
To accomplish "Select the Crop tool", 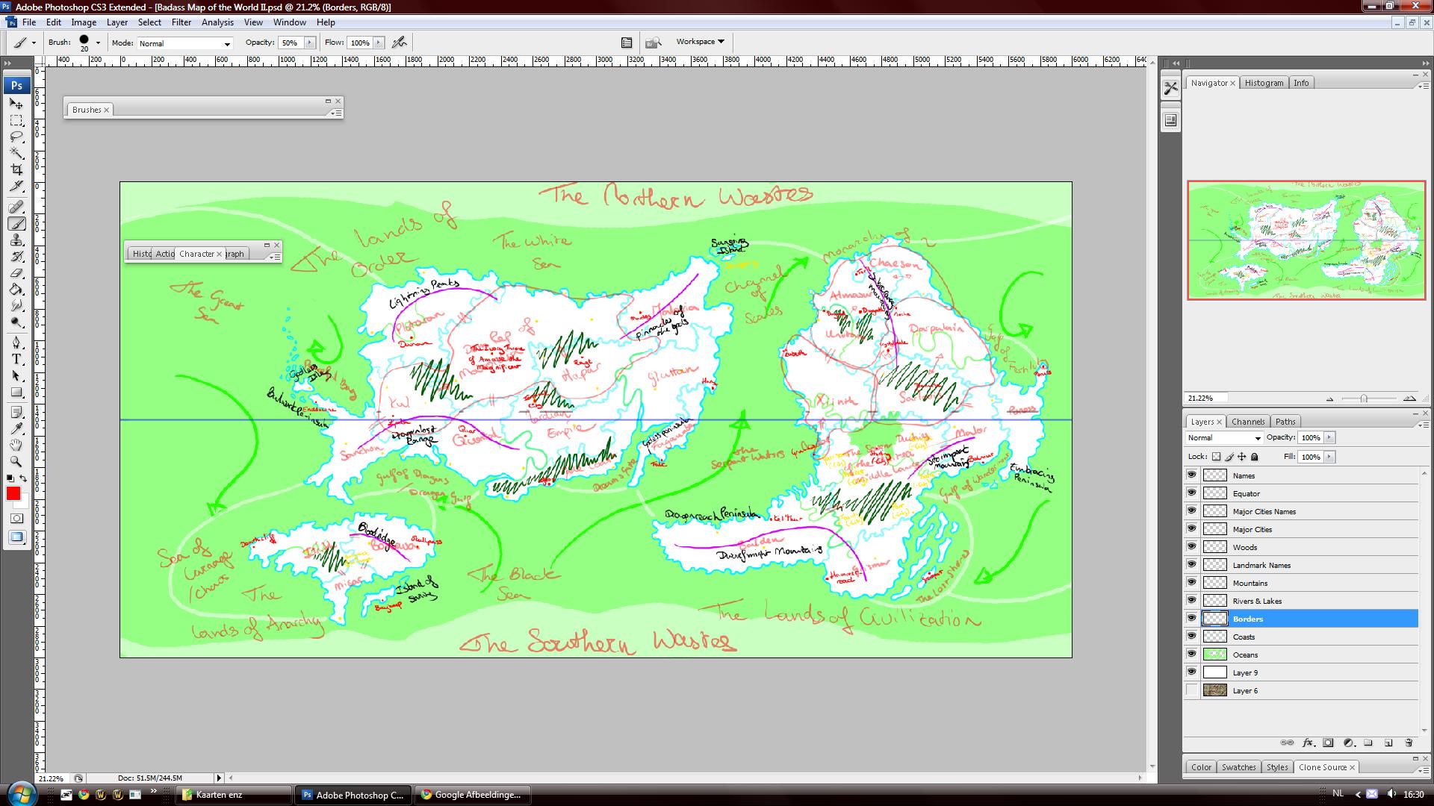I will 16,170.
